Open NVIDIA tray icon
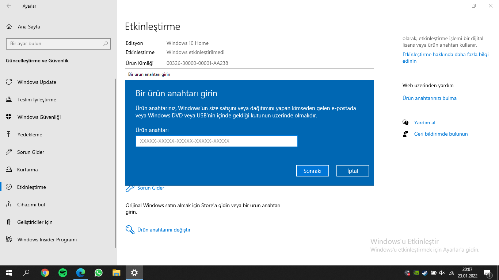This screenshot has height=280, width=499. click(x=416, y=273)
